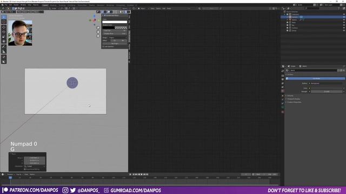Toggle viewport overlays on or off
346x194 pixels.
(109, 12)
